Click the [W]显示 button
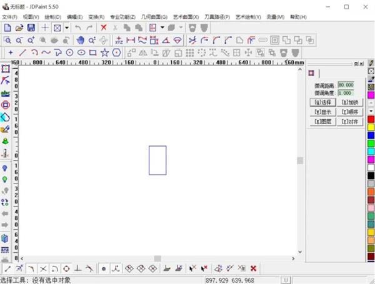375x284 pixels. click(x=323, y=112)
